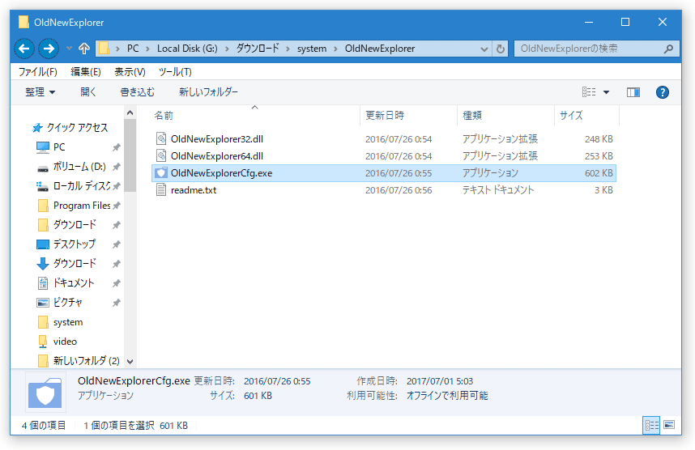
Task: Open the video folder in navigation pane
Action: pyautogui.click(x=65, y=342)
